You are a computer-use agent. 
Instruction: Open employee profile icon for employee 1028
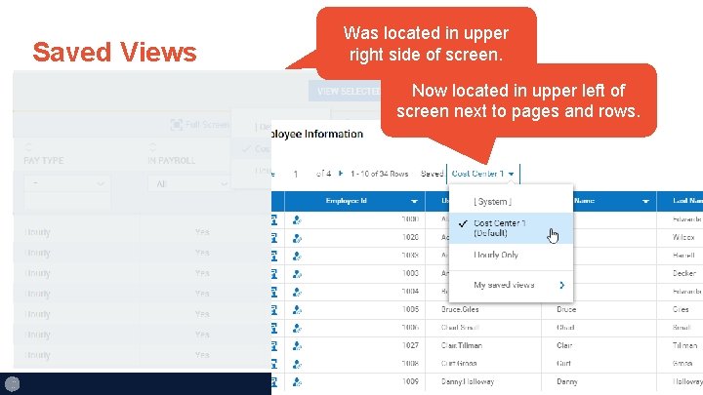tap(297, 238)
